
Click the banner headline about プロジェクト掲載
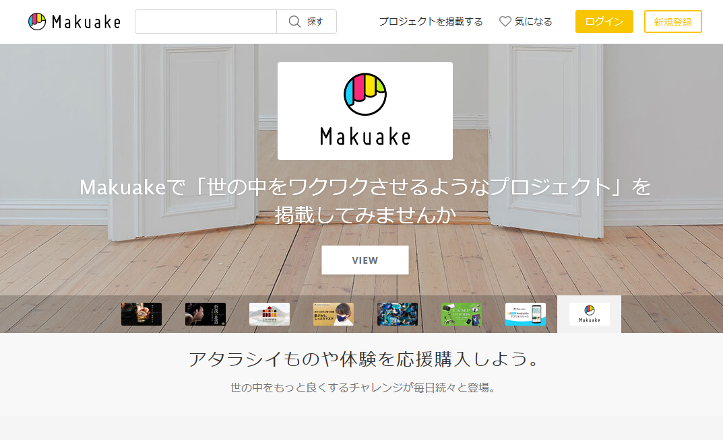click(x=365, y=200)
